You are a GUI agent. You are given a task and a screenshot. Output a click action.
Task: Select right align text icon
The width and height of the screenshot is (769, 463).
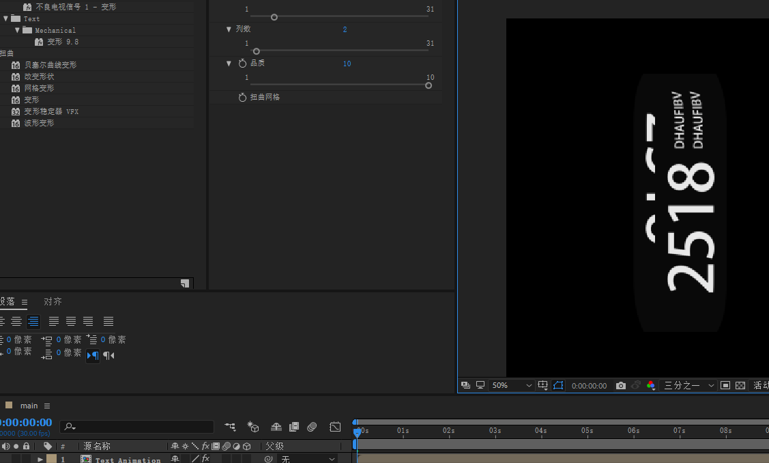point(33,321)
